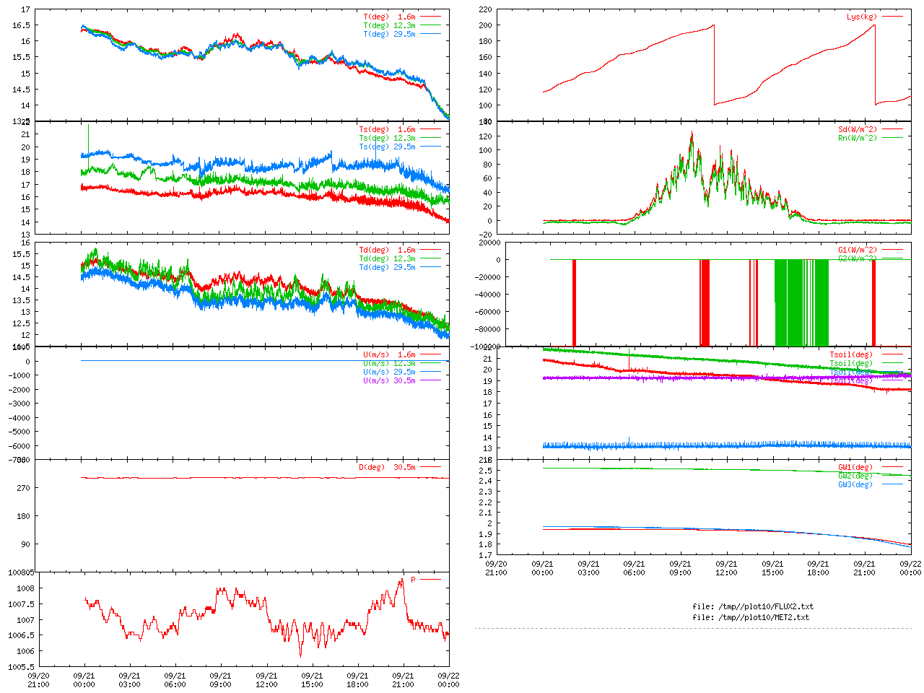Click the 1008 y-axis label on pressure plot
The width and height of the screenshot is (924, 693).
[x=25, y=588]
